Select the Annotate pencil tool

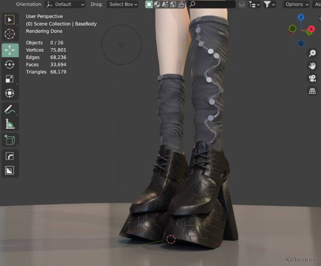tap(10, 109)
